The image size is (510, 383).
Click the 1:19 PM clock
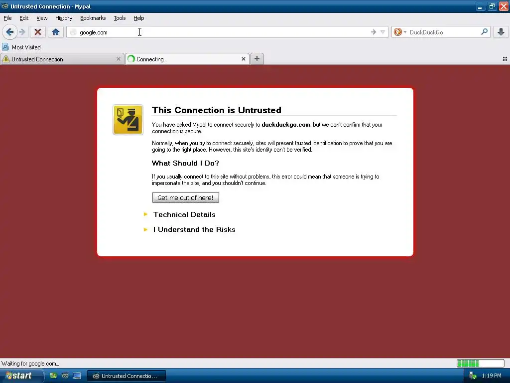pos(492,376)
